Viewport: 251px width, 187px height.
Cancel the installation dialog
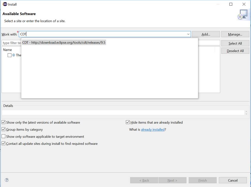(232, 180)
